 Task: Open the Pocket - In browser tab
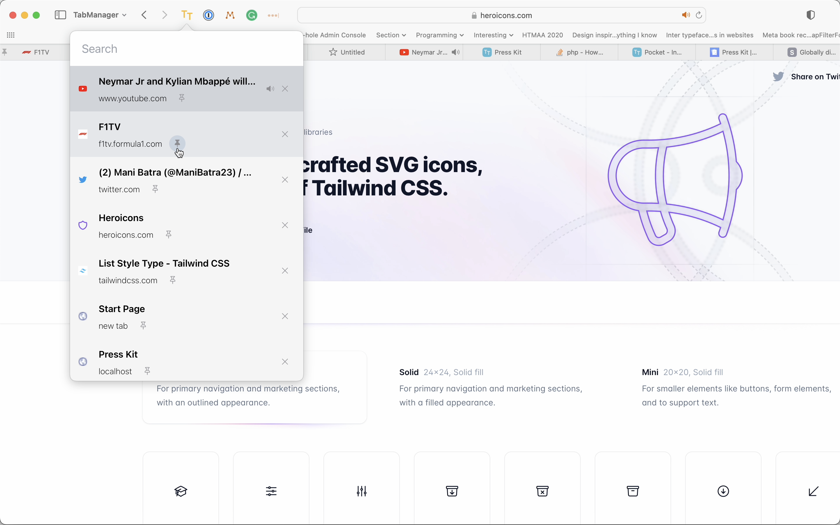657,52
